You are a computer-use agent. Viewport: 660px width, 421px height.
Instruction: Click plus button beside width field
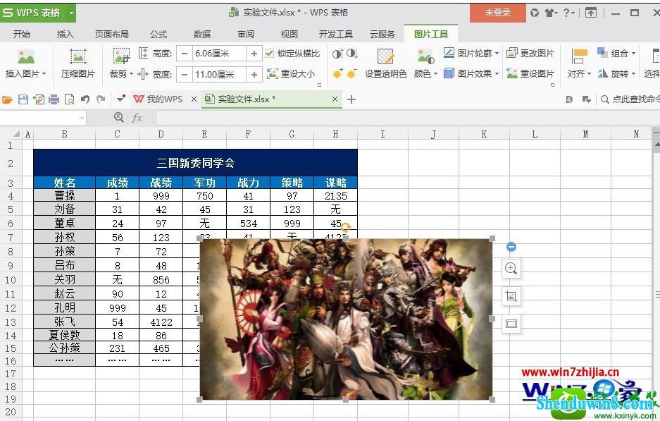tap(254, 75)
